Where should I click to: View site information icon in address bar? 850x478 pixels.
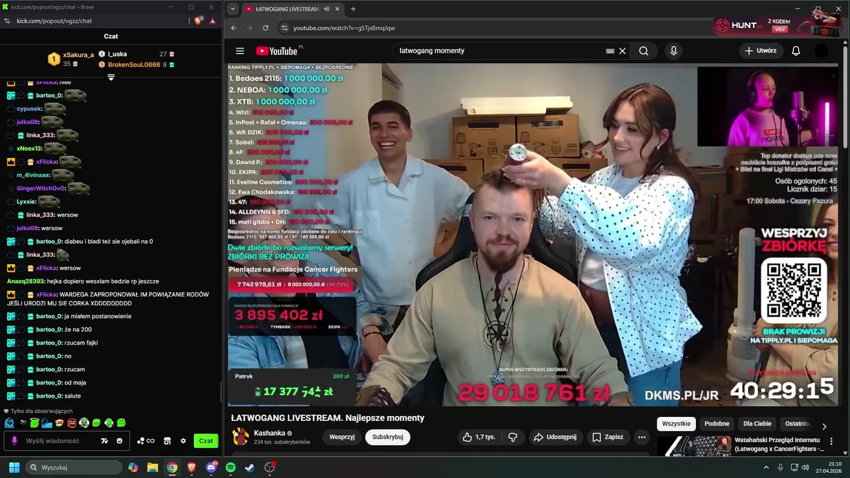284,28
